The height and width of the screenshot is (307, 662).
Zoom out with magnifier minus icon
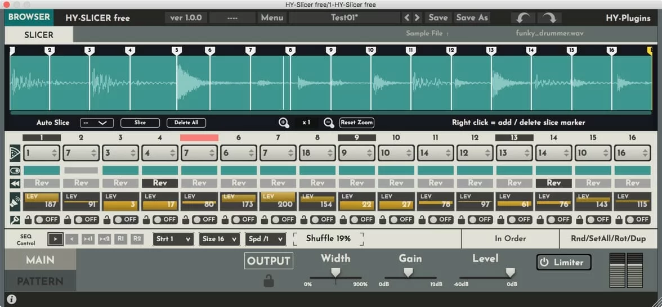329,123
